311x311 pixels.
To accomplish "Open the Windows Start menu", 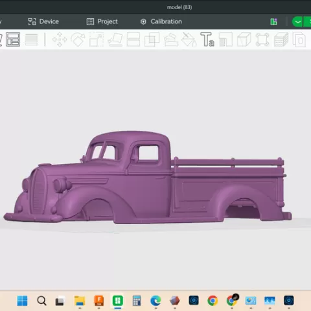I will pos(22,301).
